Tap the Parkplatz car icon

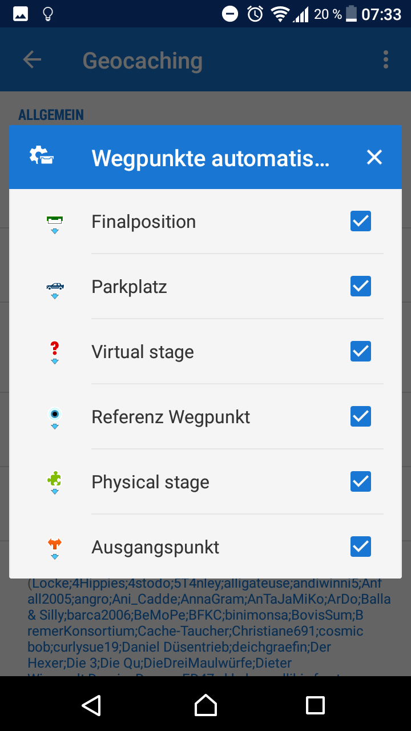pyautogui.click(x=55, y=287)
